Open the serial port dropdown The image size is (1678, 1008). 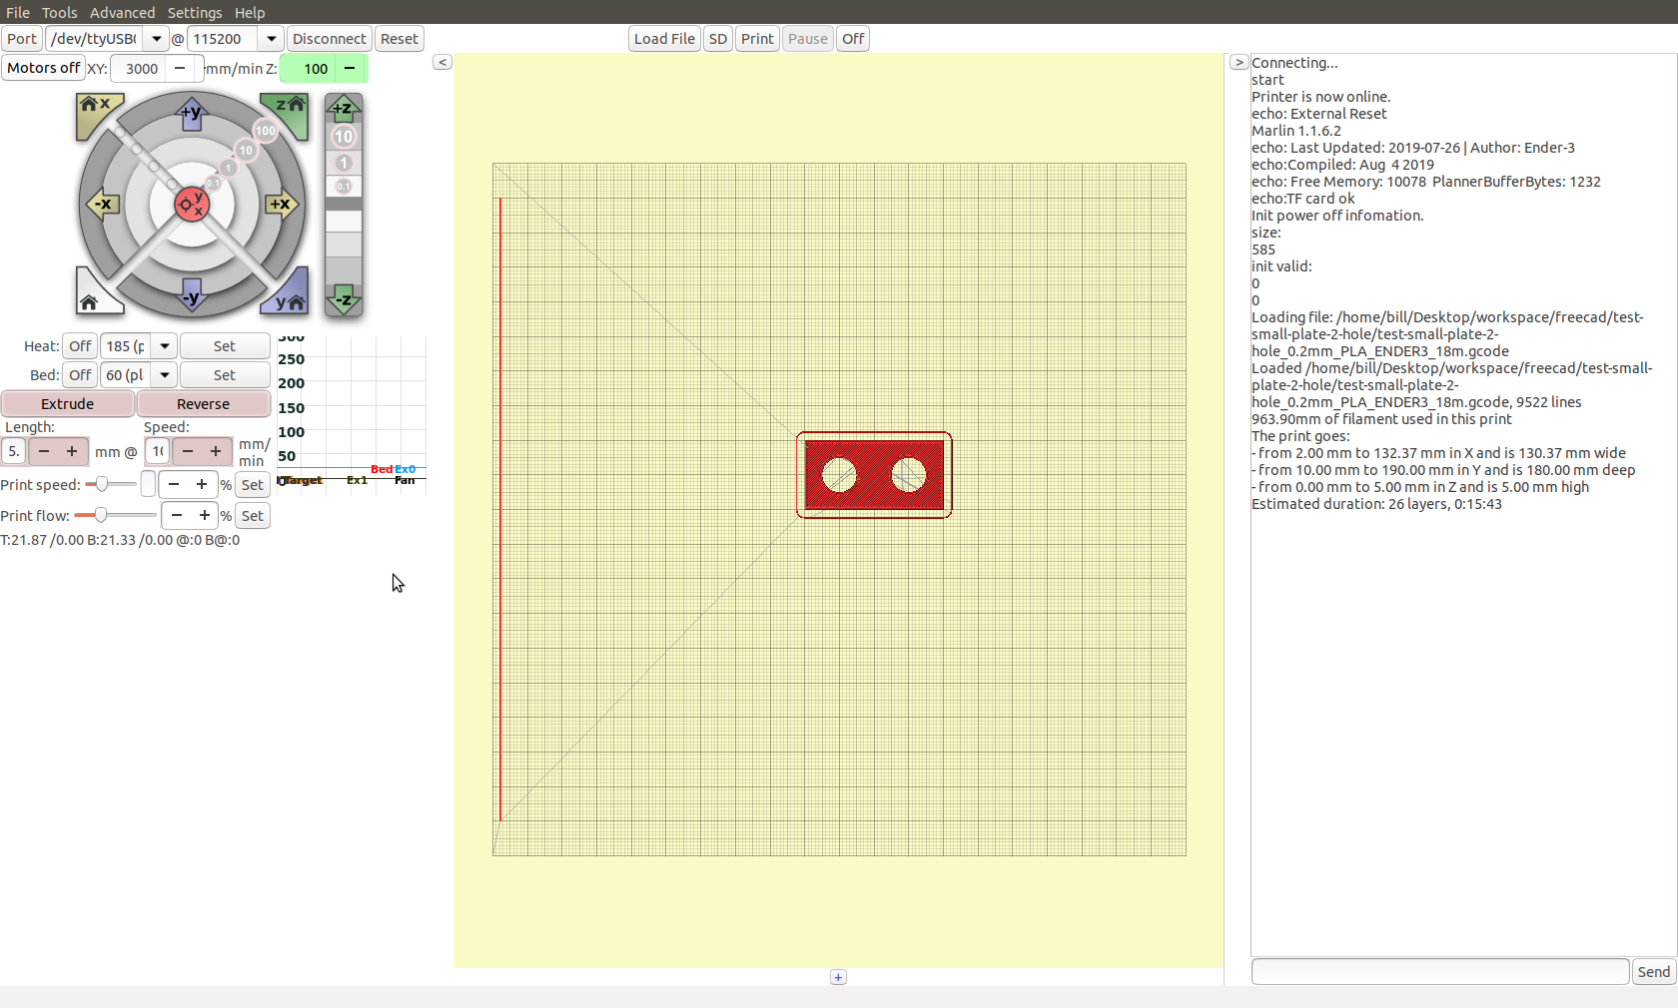[156, 39]
